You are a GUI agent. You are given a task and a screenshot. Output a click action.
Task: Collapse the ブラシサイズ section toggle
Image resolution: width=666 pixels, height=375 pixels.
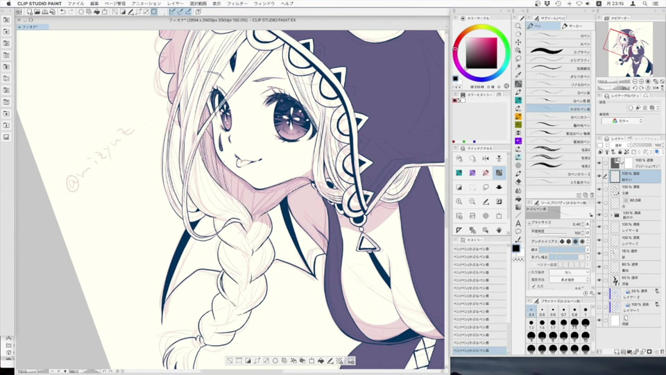coord(529,223)
